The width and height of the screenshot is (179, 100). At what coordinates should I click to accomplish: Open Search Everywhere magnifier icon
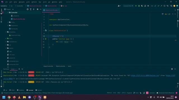(x=171, y=6)
